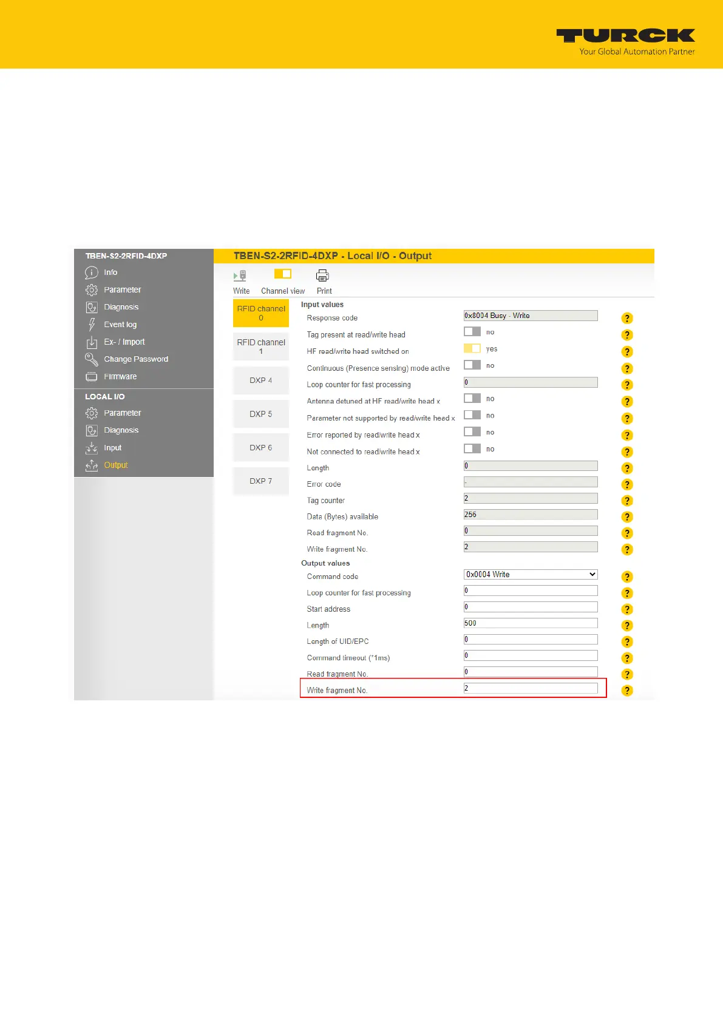Click the output Length field showing 500
Viewport: 723px width, 1022px height.
531,623
